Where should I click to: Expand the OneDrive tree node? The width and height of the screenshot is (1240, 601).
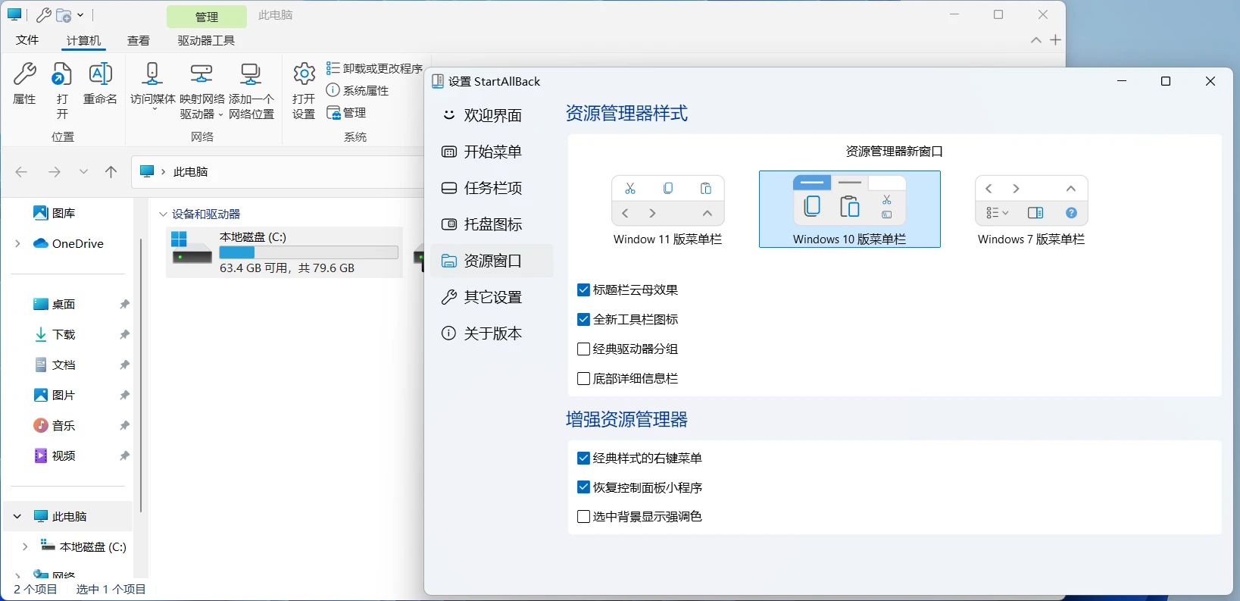point(17,244)
